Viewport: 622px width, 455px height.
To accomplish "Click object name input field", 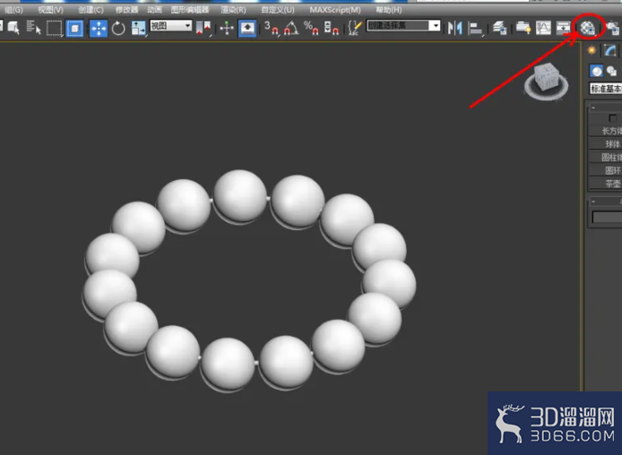I will point(607,217).
